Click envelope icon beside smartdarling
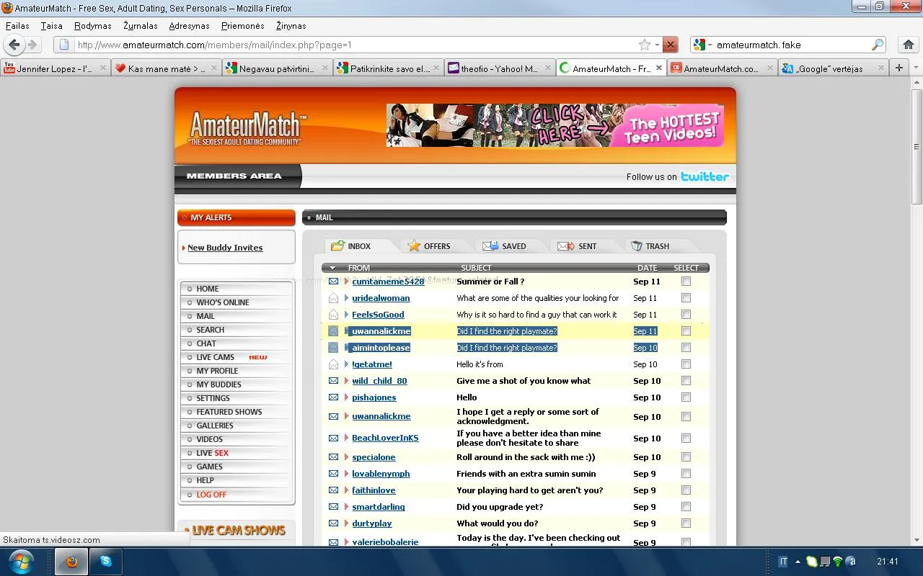923x576 pixels. [334, 507]
